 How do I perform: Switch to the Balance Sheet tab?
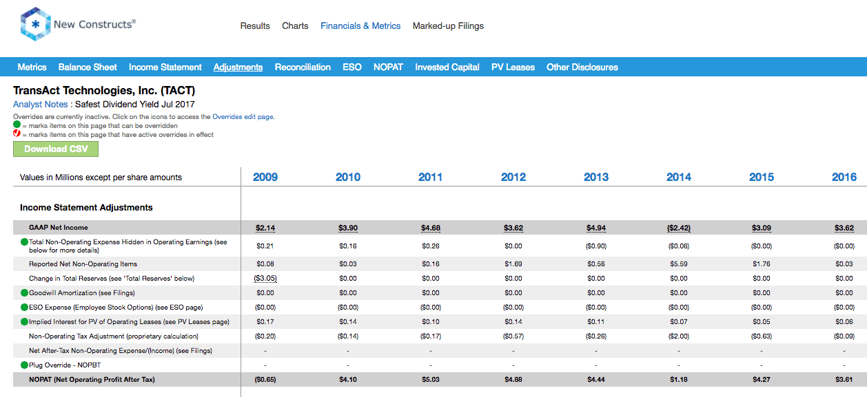[88, 67]
